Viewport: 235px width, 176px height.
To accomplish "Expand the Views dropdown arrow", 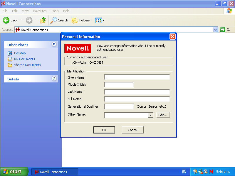I will point(104,20).
